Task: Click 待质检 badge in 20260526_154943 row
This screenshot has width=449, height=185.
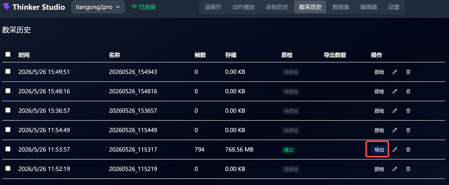Action: [x=291, y=72]
